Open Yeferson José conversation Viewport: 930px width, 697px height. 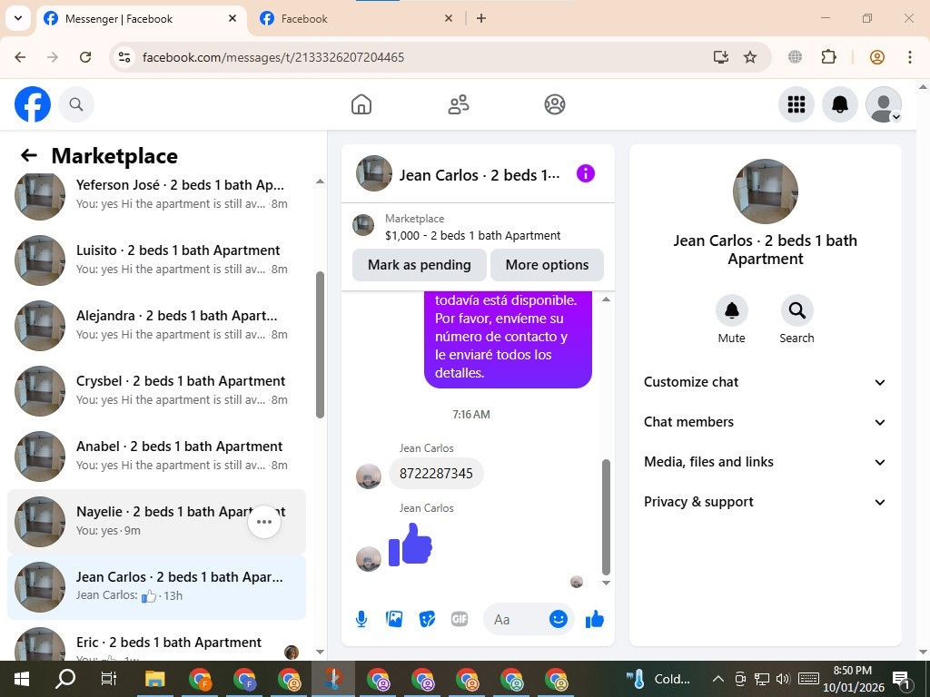[x=156, y=194]
